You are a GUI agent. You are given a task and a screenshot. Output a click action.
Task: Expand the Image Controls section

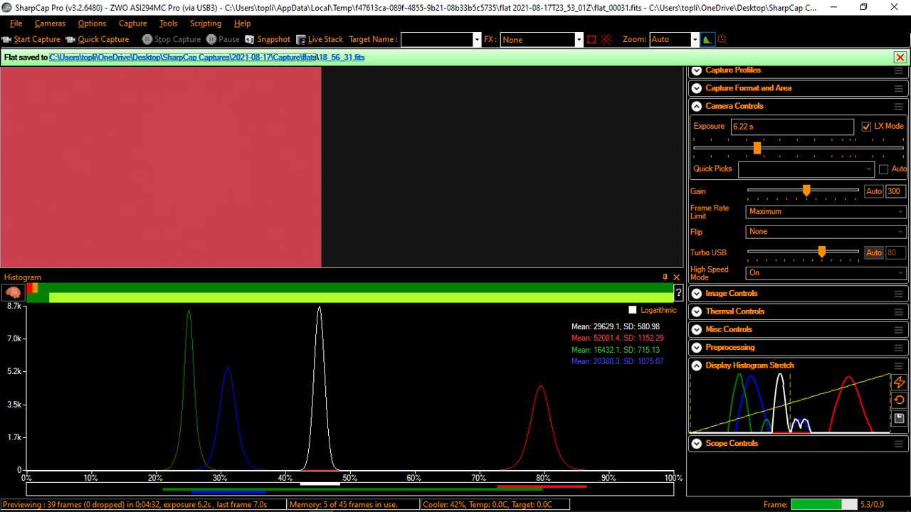[x=696, y=294]
